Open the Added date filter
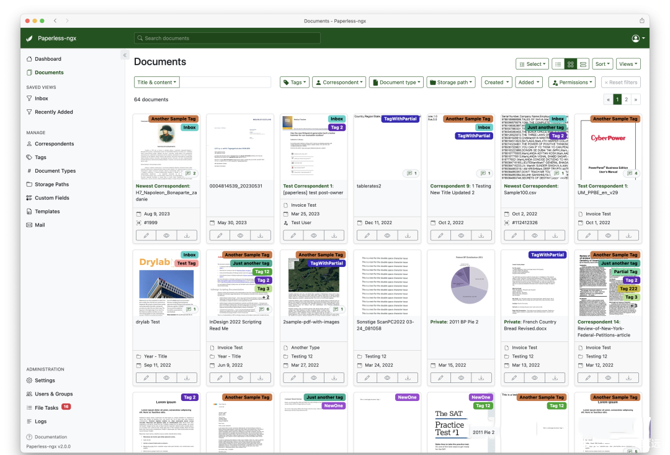This screenshot has height=455, width=670. [x=529, y=83]
